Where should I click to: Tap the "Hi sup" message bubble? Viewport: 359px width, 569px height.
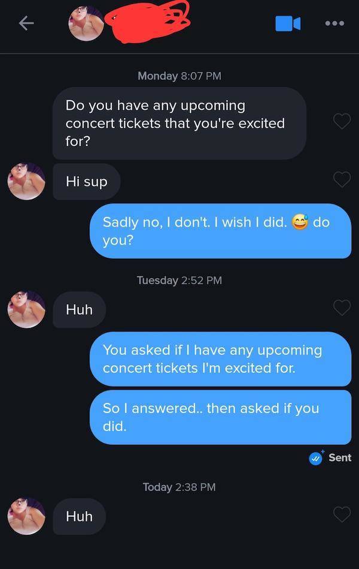click(86, 181)
